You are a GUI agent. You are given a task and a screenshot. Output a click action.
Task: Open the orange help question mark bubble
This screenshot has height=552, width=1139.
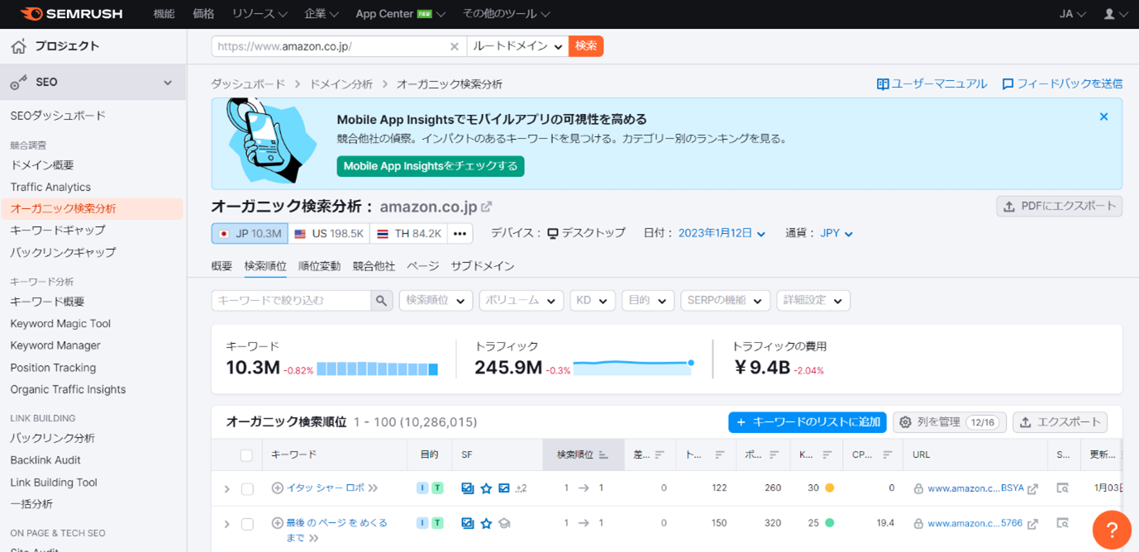click(1111, 530)
